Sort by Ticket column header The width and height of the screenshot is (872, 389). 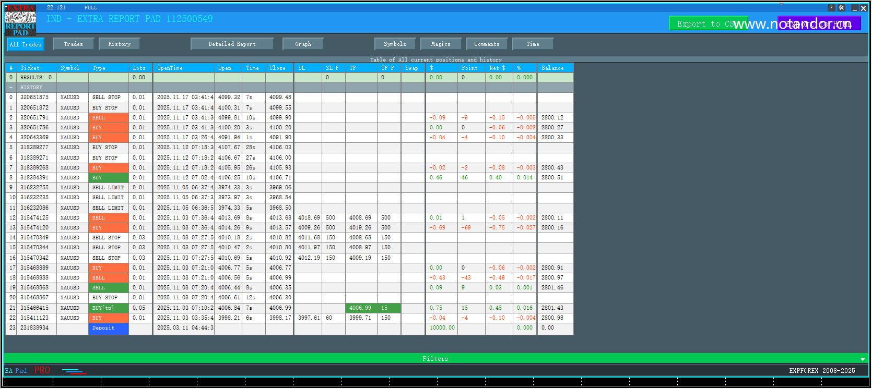pyautogui.click(x=36, y=68)
